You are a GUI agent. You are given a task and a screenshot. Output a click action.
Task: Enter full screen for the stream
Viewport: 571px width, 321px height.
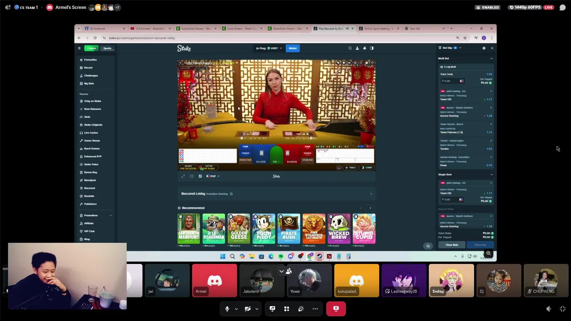point(563,309)
